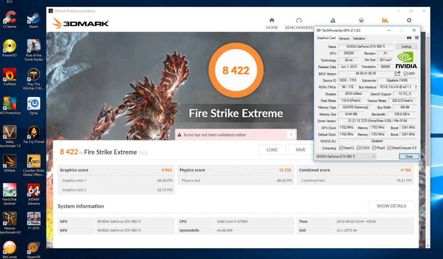The image size is (443, 259).
Task: Click the GPU-Z Name field value
Action: (x=366, y=46)
